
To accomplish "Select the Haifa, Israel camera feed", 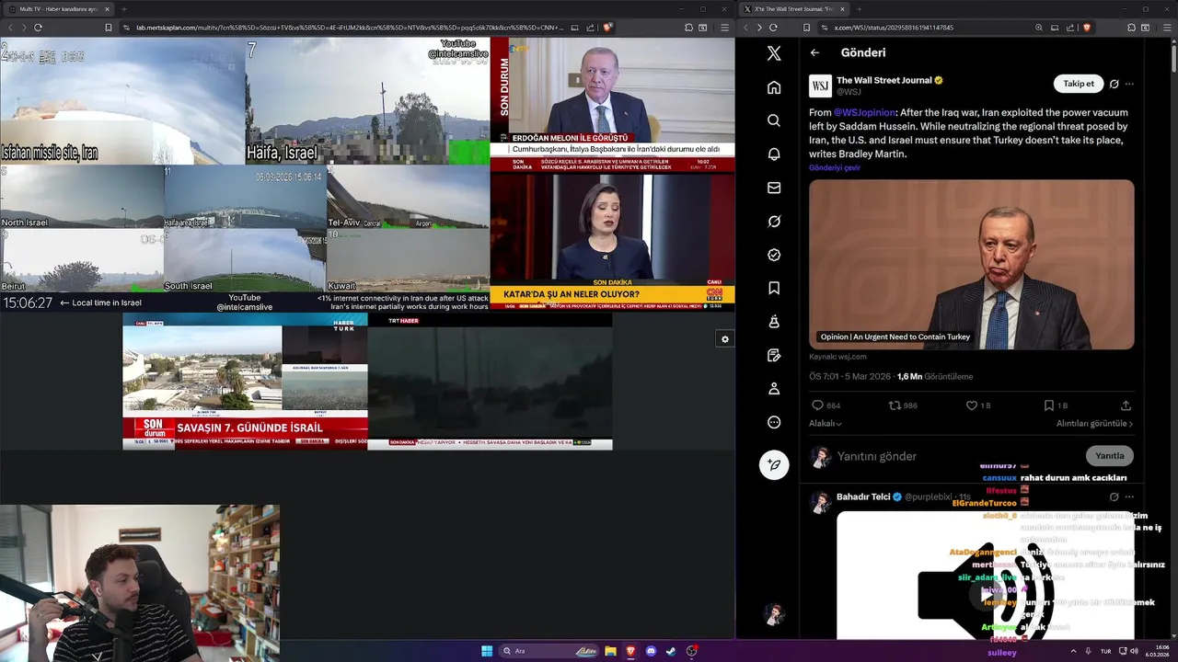I will pos(367,100).
